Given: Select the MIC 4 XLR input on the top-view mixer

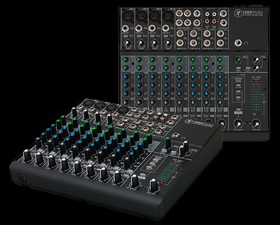Looking at the screenshot, I should coord(169,16).
